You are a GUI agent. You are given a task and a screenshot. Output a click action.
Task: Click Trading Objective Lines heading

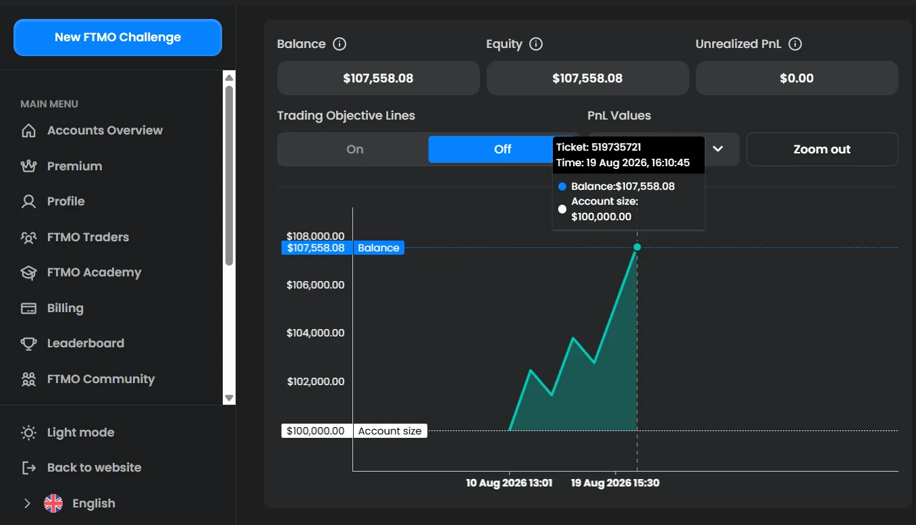pos(346,116)
